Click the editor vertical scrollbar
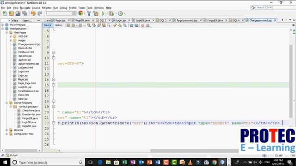This screenshot has height=166, width=296. 291,81
